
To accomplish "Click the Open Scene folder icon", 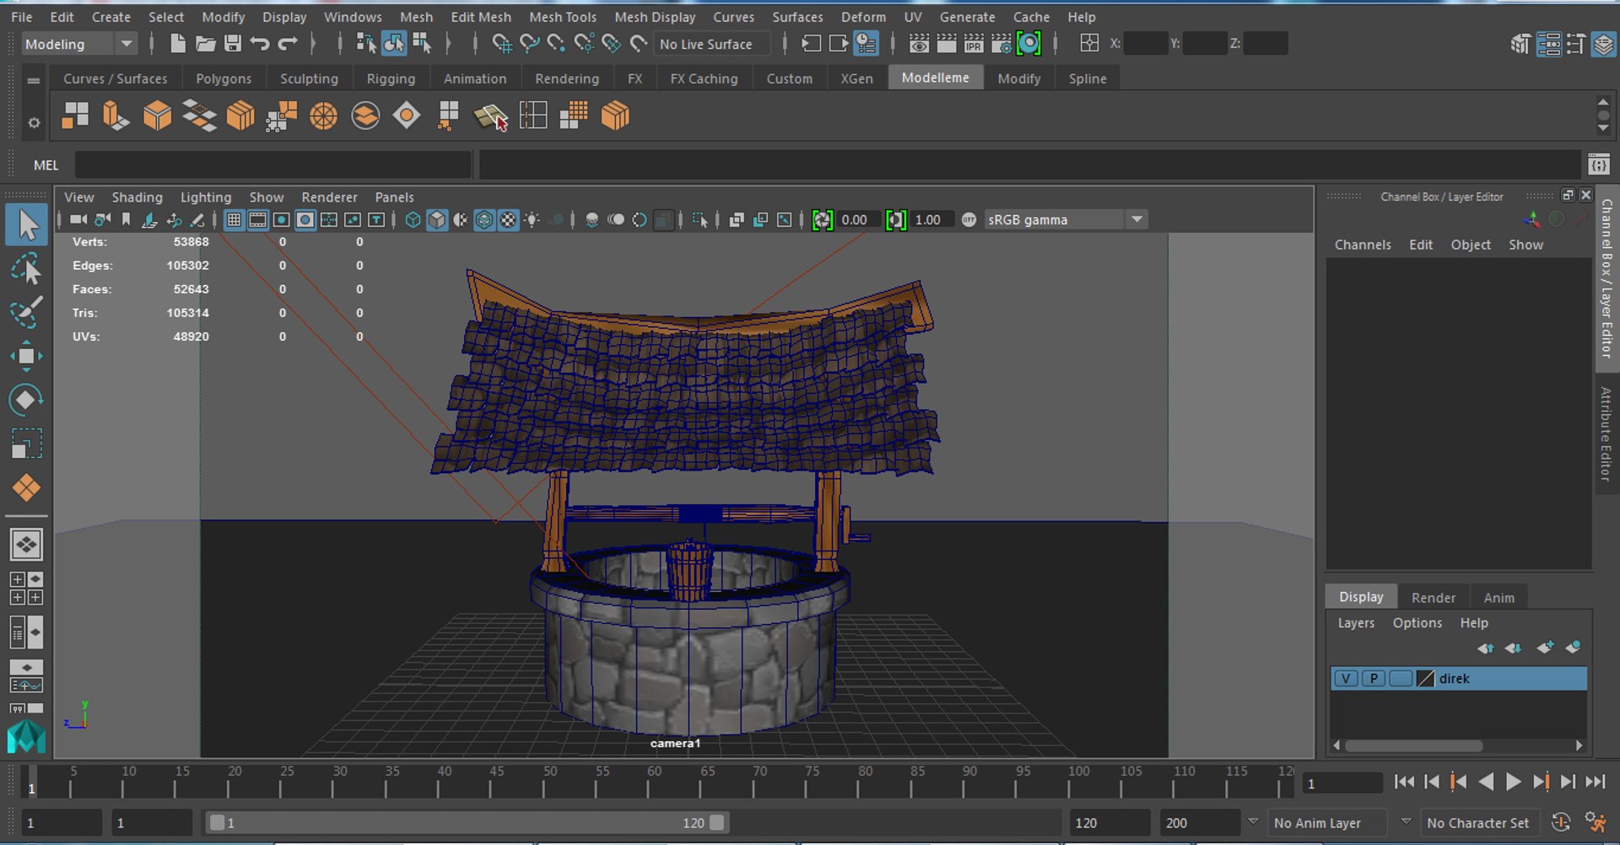I will pyautogui.click(x=205, y=43).
